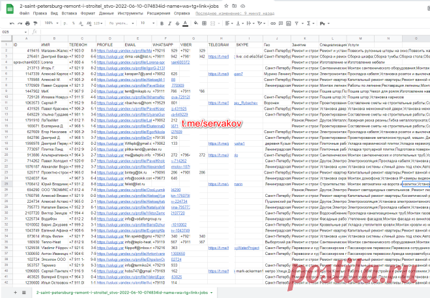Open vertical align options
430x298 pixels.
click(239, 23)
